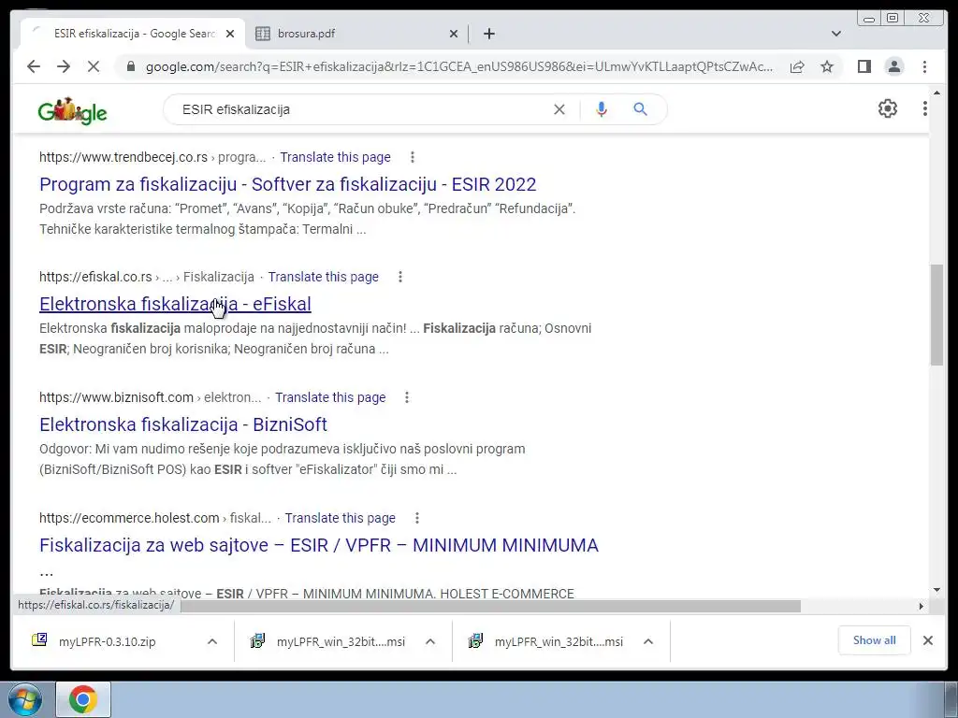Go forward in browser history
Screen dimensions: 958x718
point(64,66)
